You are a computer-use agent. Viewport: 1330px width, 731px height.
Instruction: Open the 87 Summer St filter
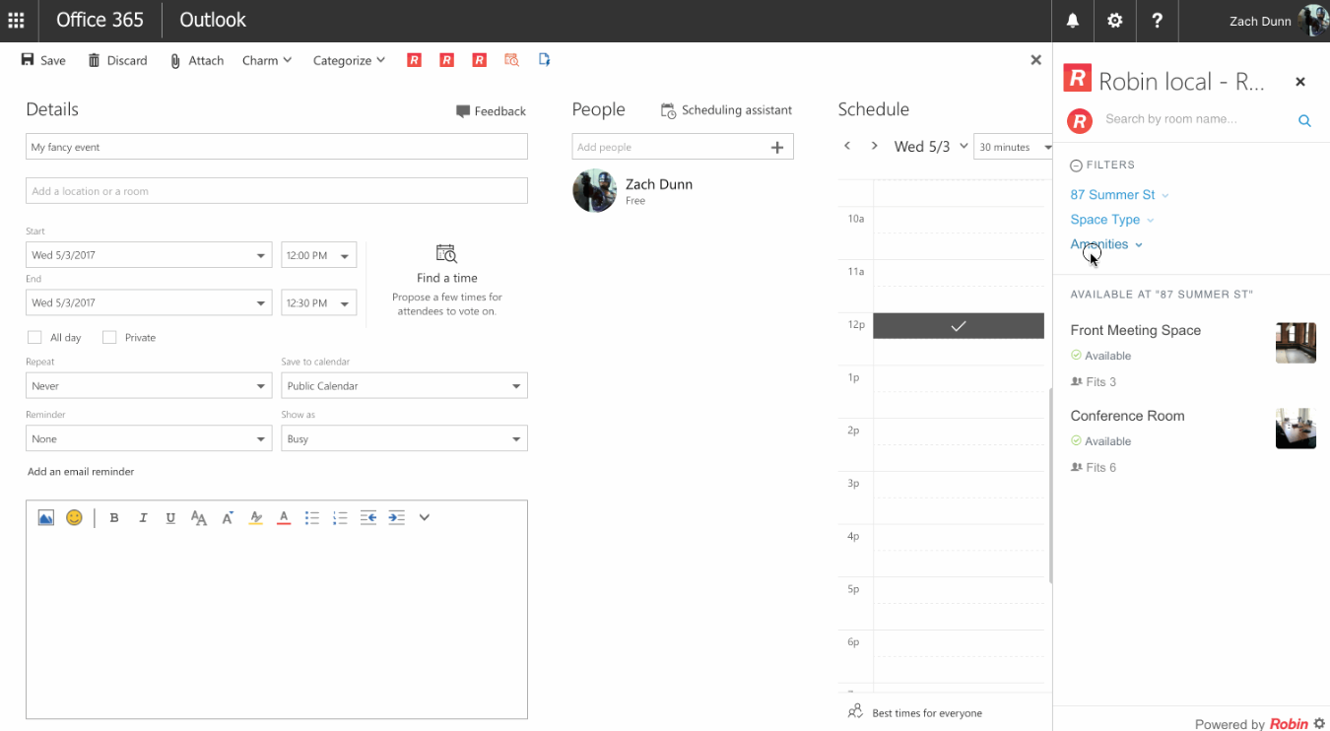(1119, 195)
